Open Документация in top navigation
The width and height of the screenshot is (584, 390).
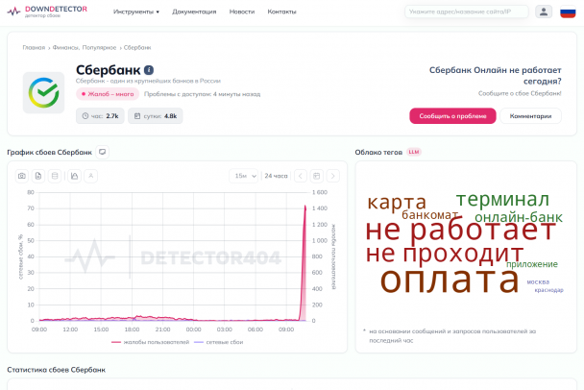[194, 12]
